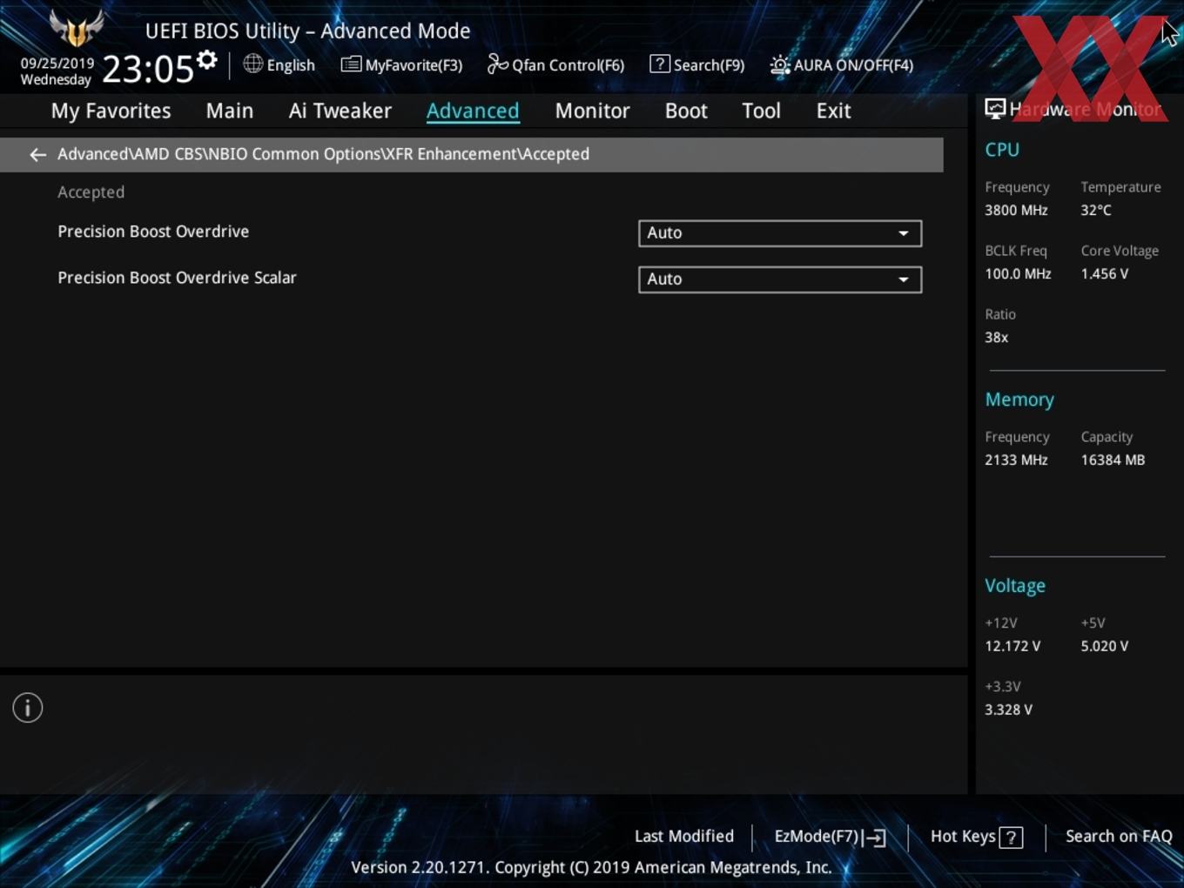The image size is (1184, 888).
Task: Select the Precision Boost Overdrive Scalar label
Action: pyautogui.click(x=177, y=278)
